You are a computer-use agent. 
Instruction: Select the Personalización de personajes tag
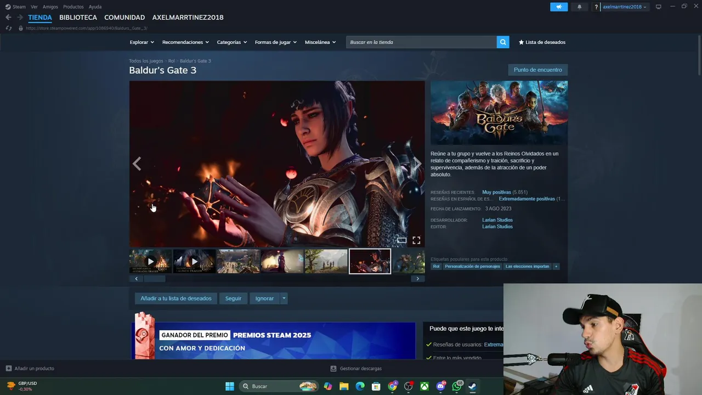tap(472, 266)
